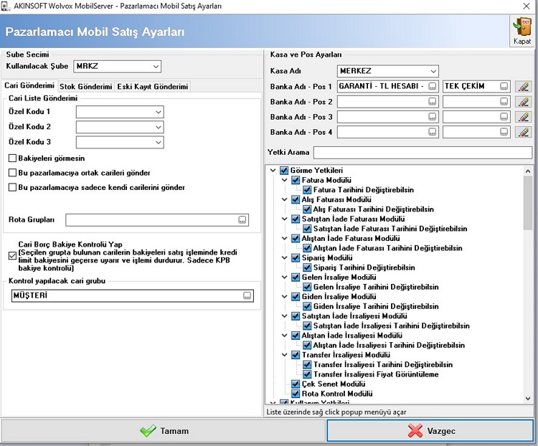Screen dimensions: 538x446
Task: Click the clear brush icon for Pos 2
Action: tap(523, 102)
